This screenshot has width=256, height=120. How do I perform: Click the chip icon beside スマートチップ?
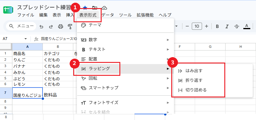(x=83, y=88)
